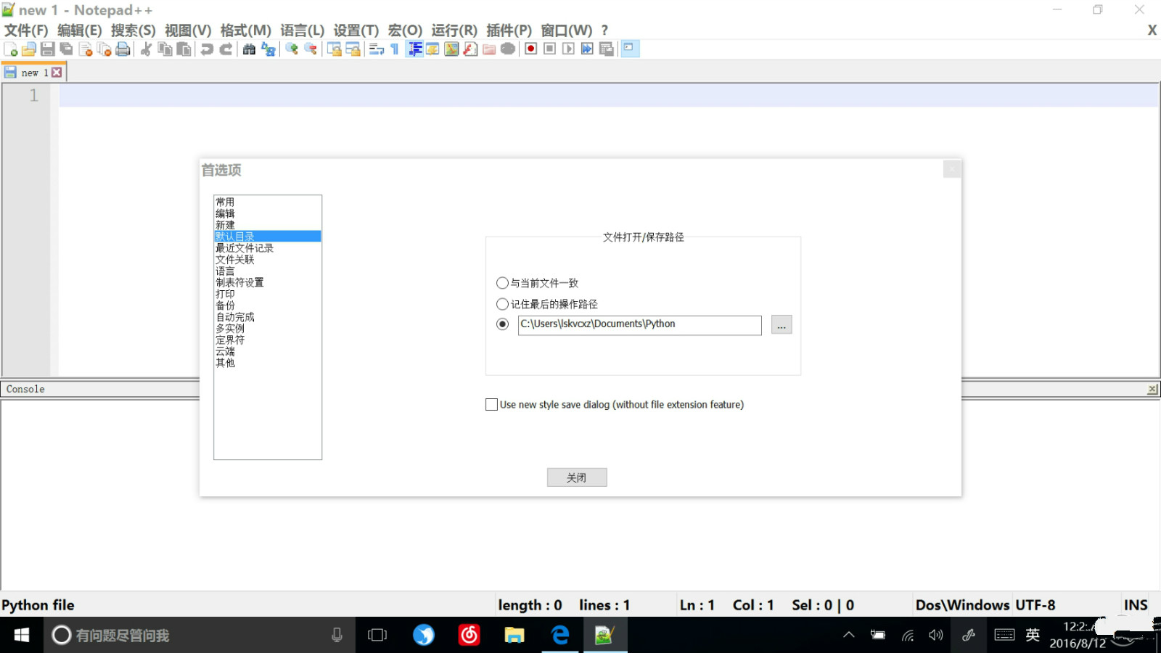Start macro recording with the red dot

coord(530,49)
